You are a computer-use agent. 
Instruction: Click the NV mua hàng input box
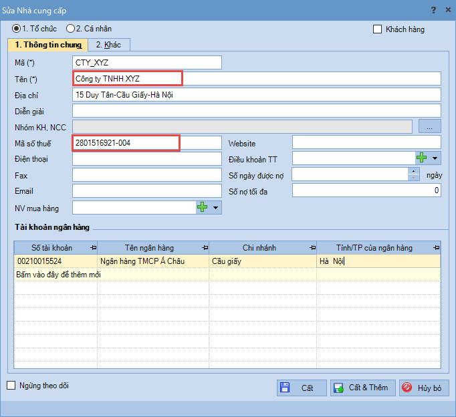(x=134, y=207)
